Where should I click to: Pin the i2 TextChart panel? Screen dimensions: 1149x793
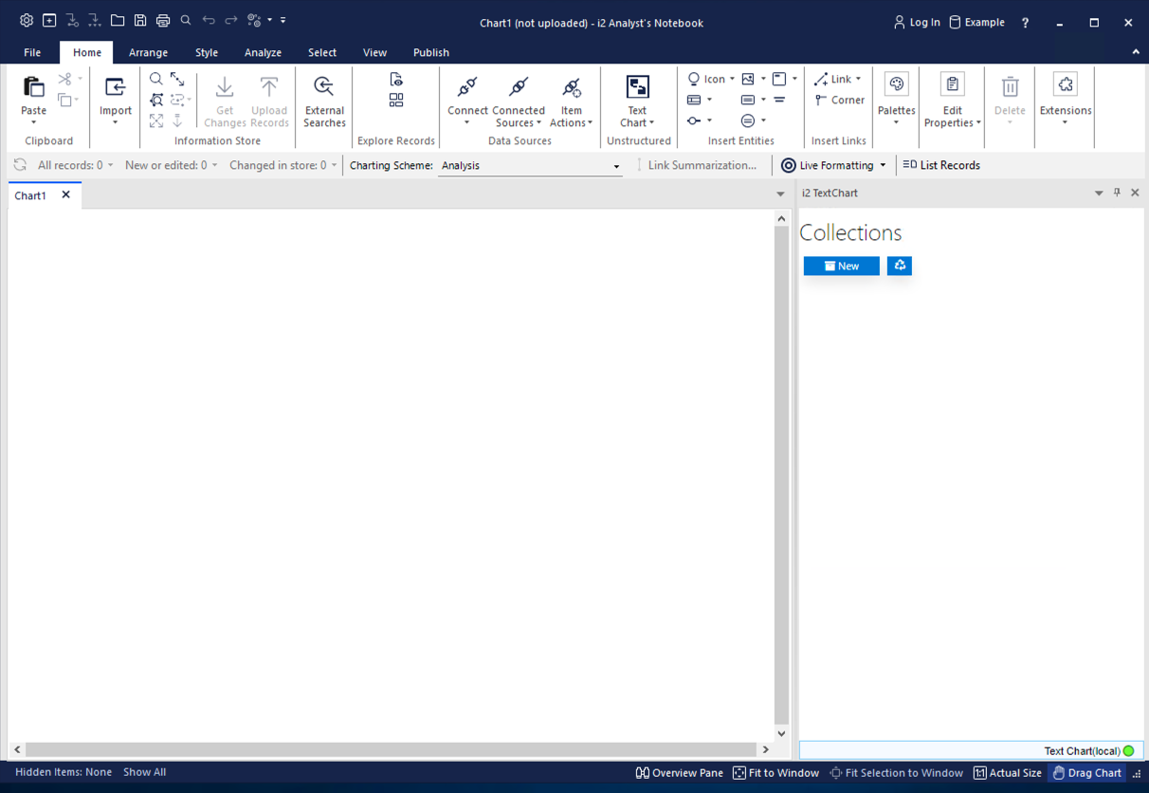[1117, 193]
